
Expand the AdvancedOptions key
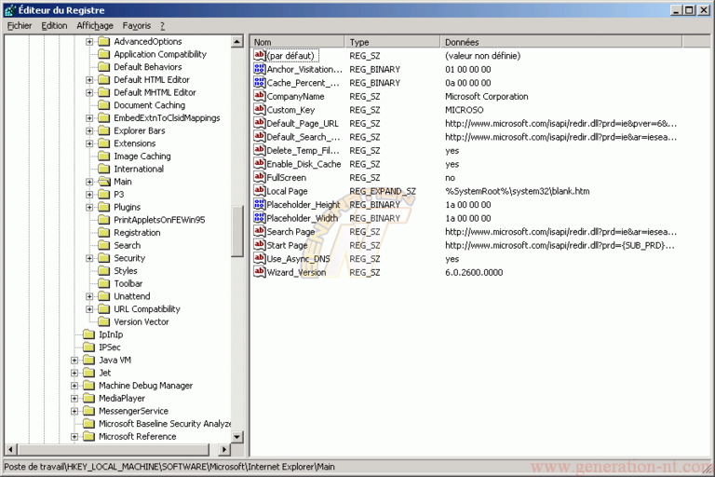click(89, 42)
